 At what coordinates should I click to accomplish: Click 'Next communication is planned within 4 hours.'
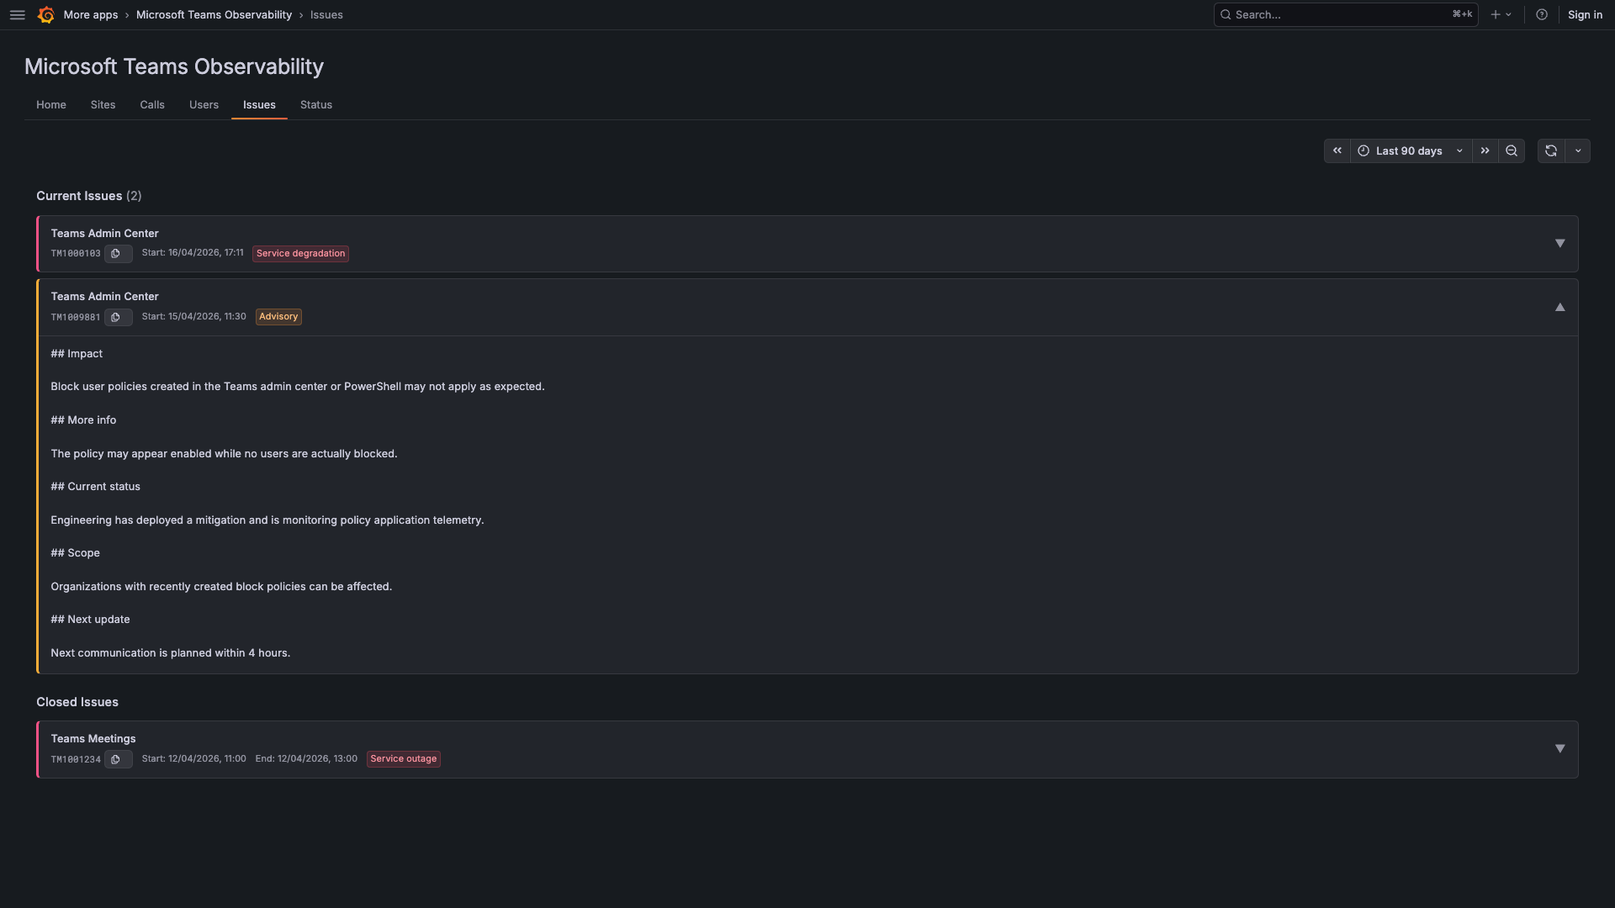170,653
